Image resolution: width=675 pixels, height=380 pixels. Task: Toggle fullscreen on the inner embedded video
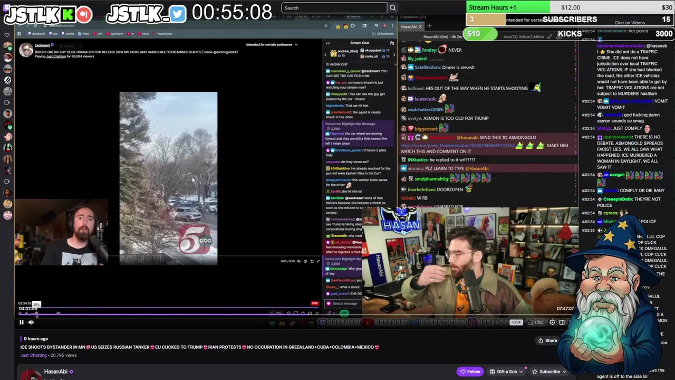click(x=318, y=261)
